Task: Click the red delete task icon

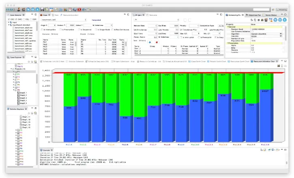Action: [x=157, y=42]
